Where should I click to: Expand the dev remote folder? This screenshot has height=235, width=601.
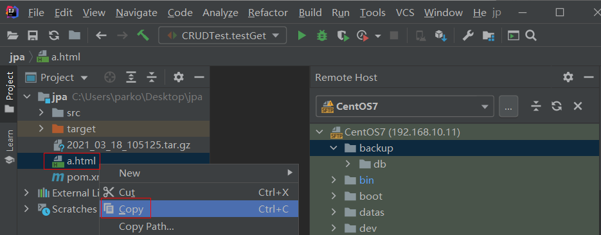[x=334, y=228]
